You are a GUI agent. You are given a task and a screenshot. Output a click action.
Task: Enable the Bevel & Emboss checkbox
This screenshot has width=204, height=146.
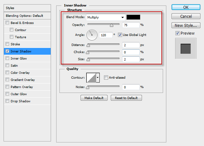point(7,23)
